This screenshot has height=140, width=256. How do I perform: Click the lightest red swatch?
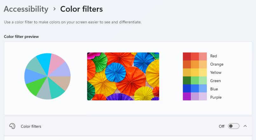pyautogui.click(x=203, y=56)
